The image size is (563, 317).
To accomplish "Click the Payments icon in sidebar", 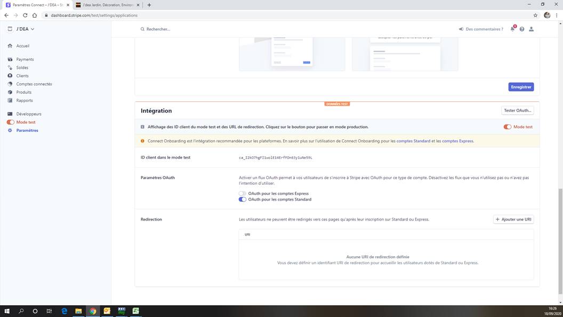I will 10,59.
